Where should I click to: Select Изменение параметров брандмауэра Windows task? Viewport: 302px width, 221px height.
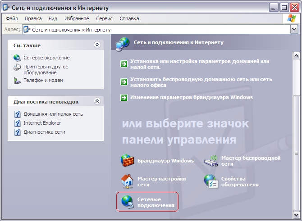[192, 97]
